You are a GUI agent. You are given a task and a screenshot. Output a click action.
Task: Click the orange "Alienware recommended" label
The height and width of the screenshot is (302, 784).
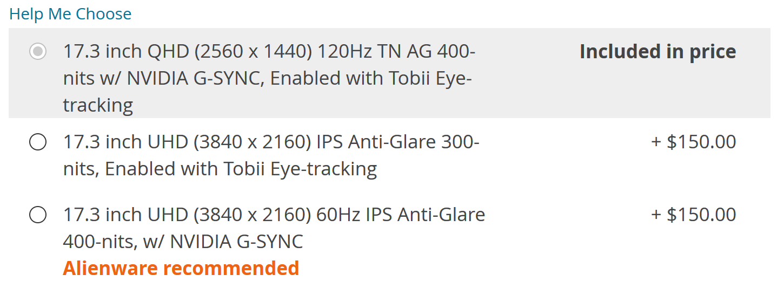coord(181,268)
